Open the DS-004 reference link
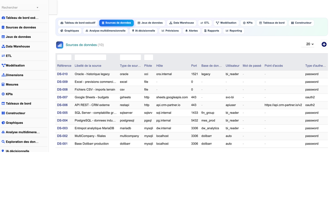This screenshot has height=207, width=335. tap(62, 121)
